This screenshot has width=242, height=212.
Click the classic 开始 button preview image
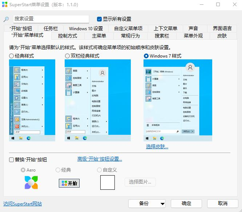(69, 183)
